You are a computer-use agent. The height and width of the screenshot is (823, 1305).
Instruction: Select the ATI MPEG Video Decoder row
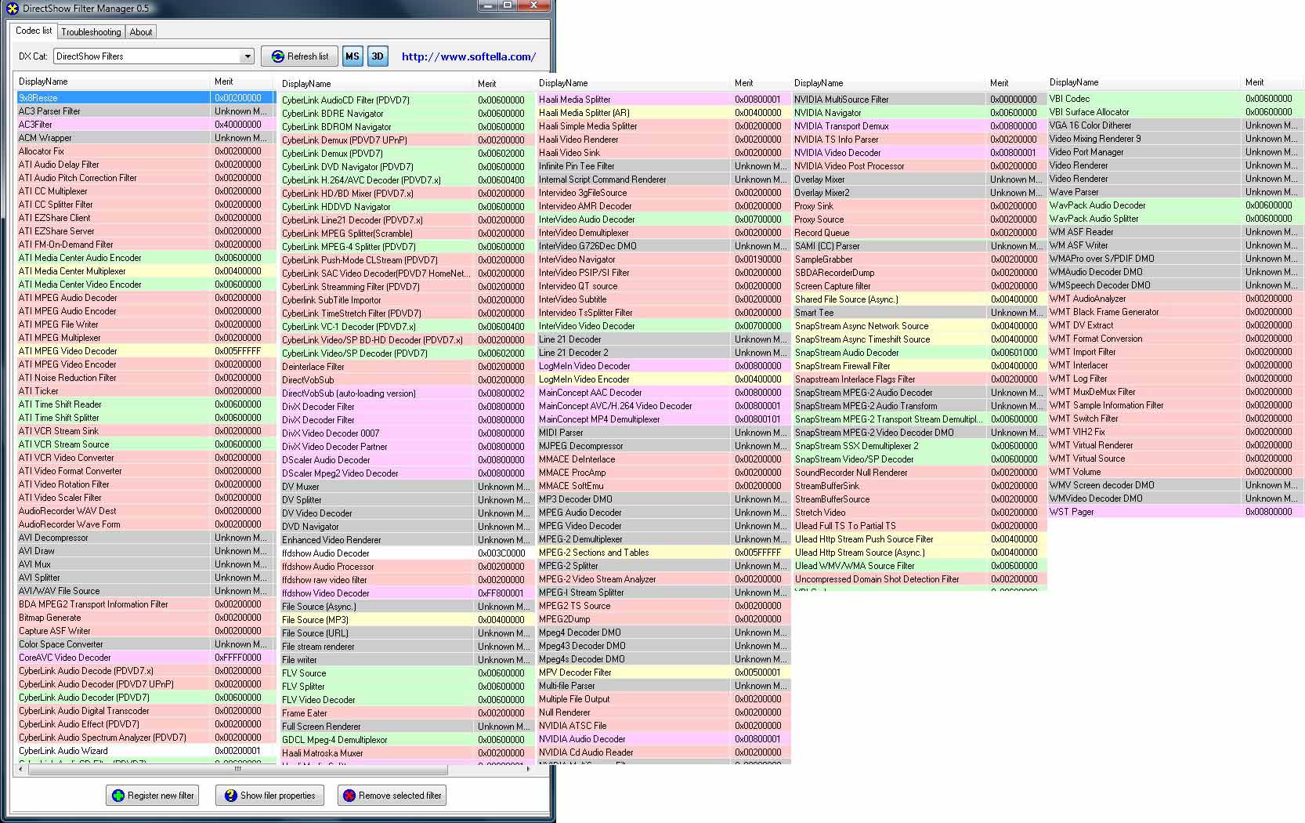pyautogui.click(x=146, y=351)
